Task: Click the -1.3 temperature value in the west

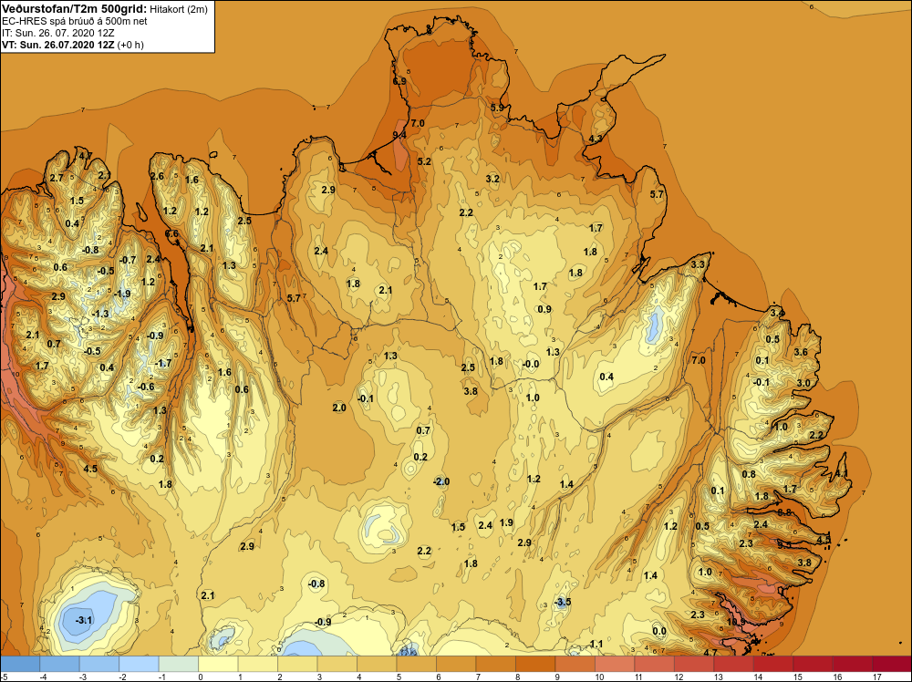Action: coord(100,314)
